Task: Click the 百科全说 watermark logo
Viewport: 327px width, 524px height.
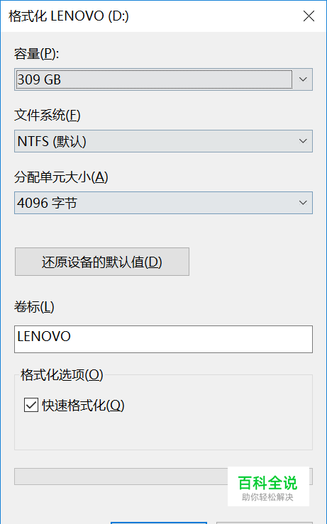Action: [x=267, y=483]
